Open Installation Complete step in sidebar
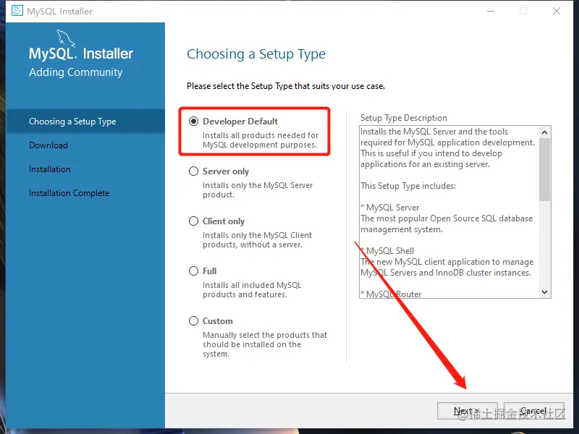Viewport: 579px width, 434px height. coord(69,193)
